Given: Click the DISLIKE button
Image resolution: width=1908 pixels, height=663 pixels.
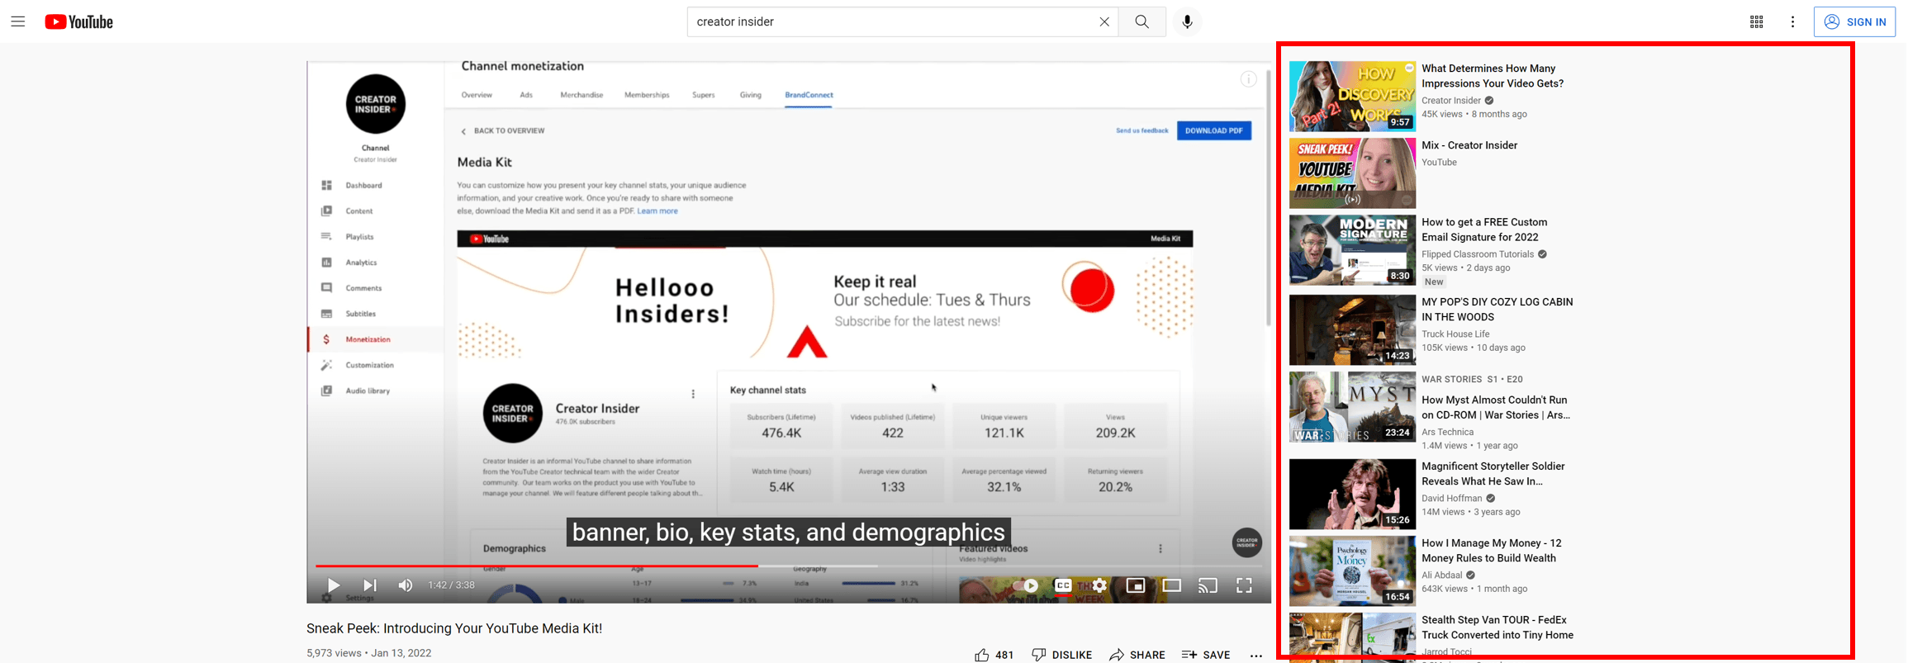Looking at the screenshot, I should pos(1061,655).
